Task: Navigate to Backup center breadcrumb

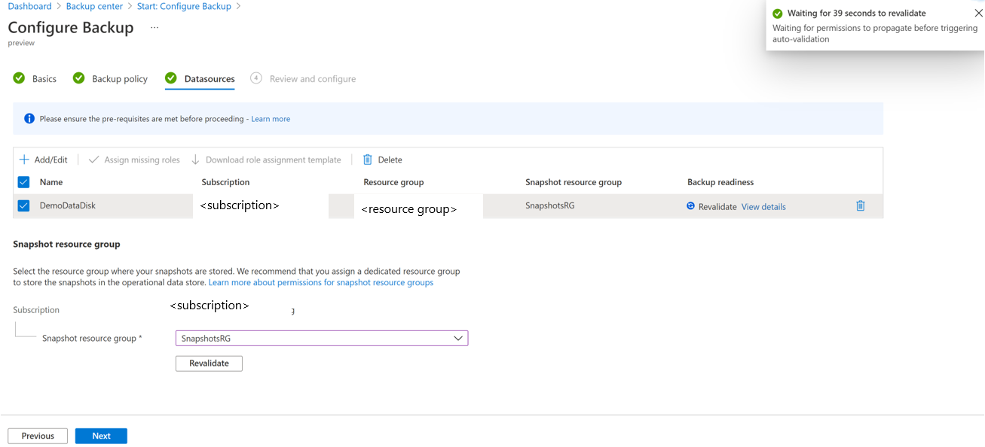Action: point(96,6)
